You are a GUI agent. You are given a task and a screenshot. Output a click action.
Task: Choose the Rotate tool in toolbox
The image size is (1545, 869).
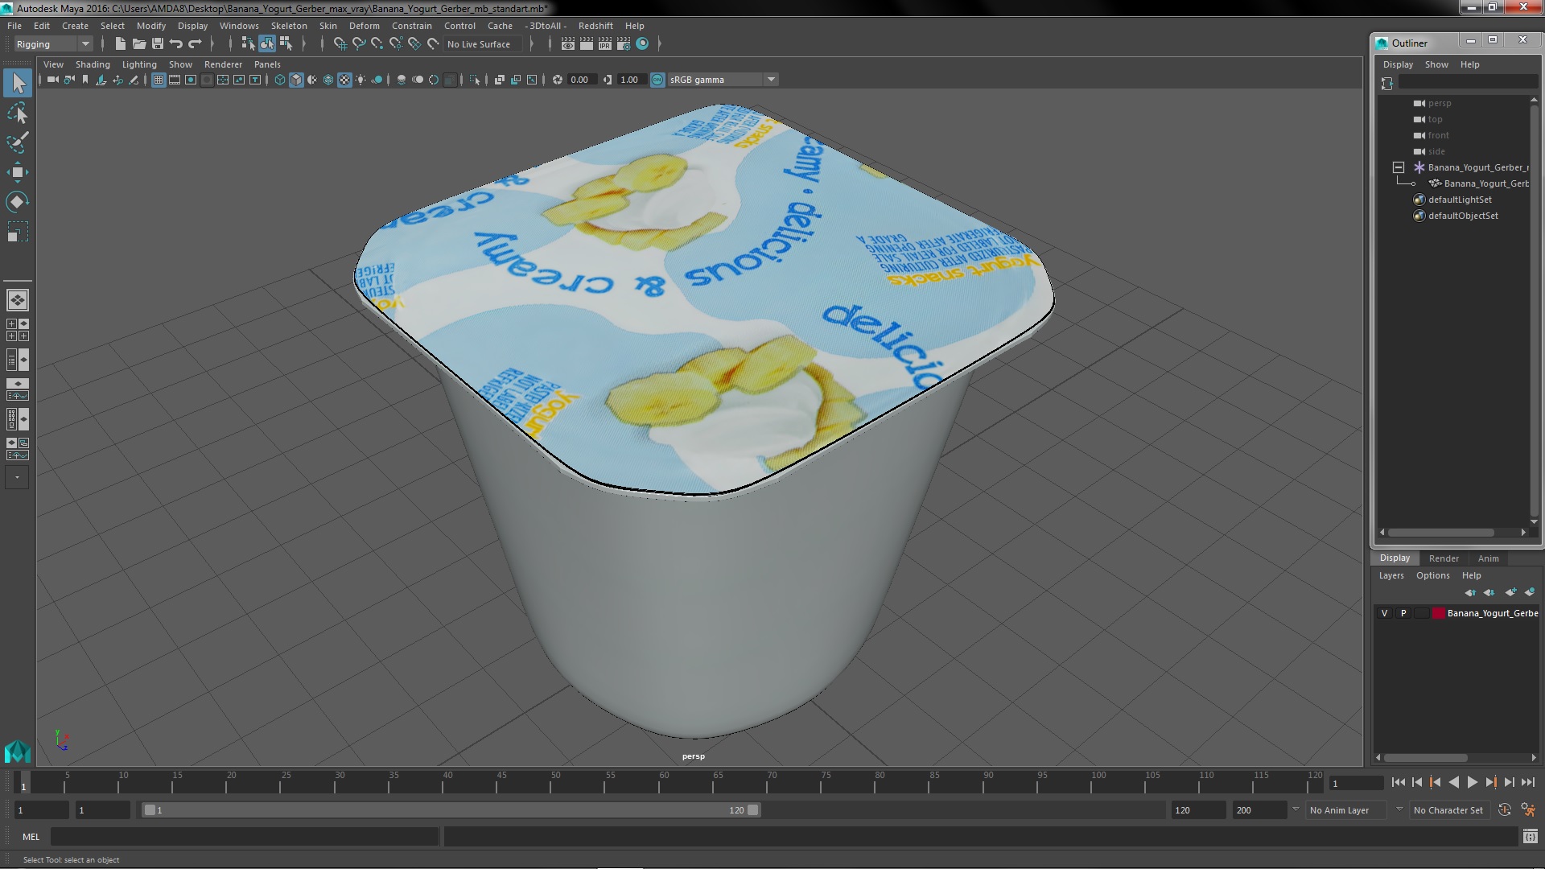coord(18,202)
